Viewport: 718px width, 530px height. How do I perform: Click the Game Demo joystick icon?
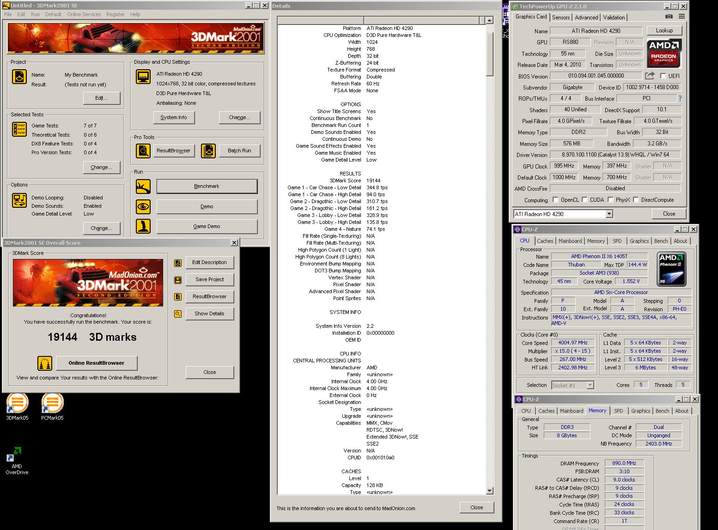(143, 226)
